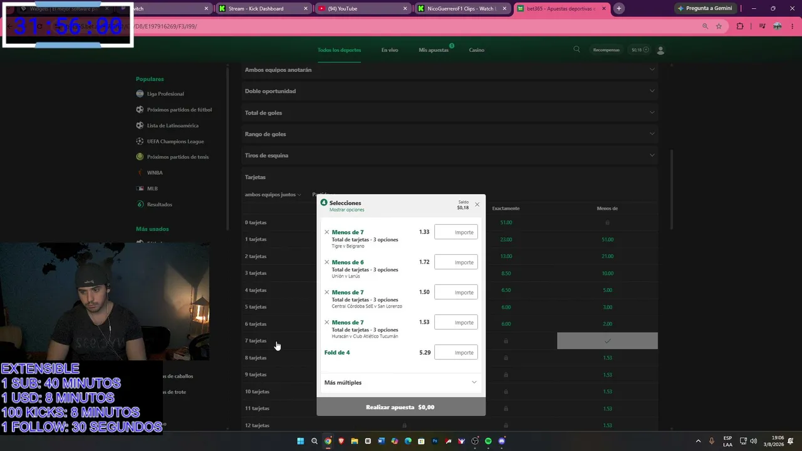The height and width of the screenshot is (451, 802).
Task: Close the Selecciones bet slip
Action: pyautogui.click(x=477, y=204)
